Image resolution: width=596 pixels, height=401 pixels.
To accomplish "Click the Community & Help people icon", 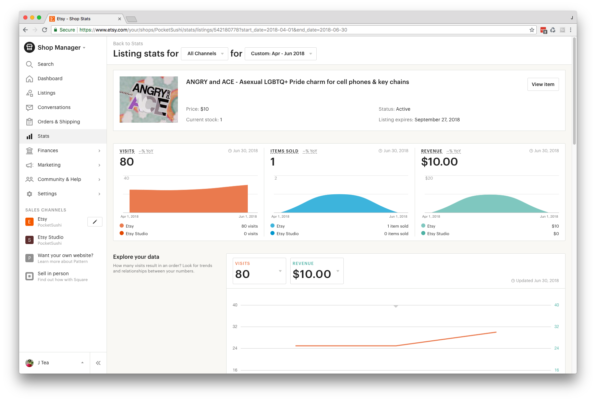I will tap(29, 179).
